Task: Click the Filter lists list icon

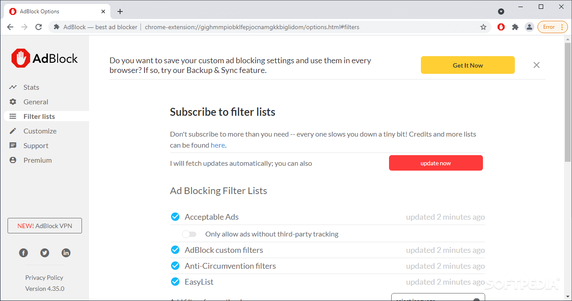Action: tap(13, 116)
